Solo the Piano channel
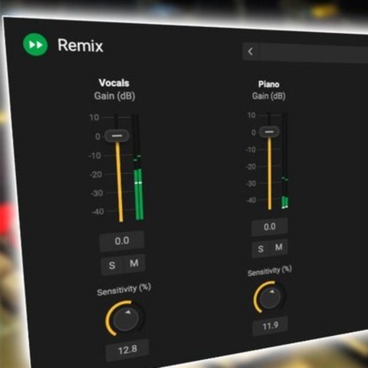 click(x=260, y=249)
